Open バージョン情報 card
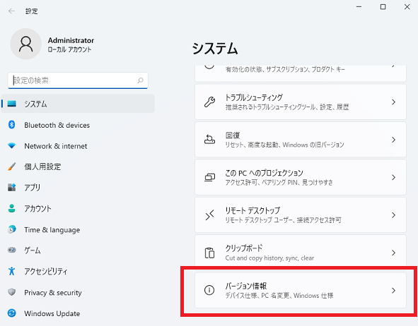Screen dimensions: 418x326 (301, 291)
